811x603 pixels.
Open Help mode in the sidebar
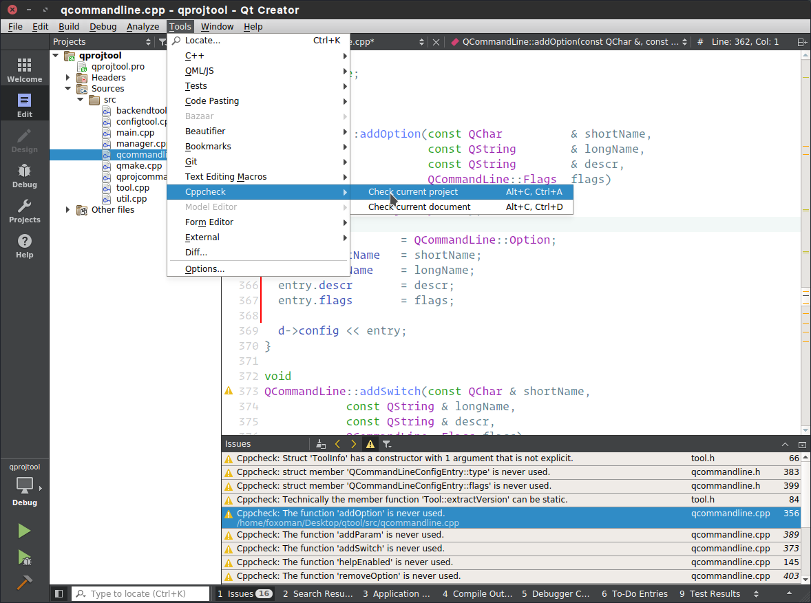coord(24,245)
